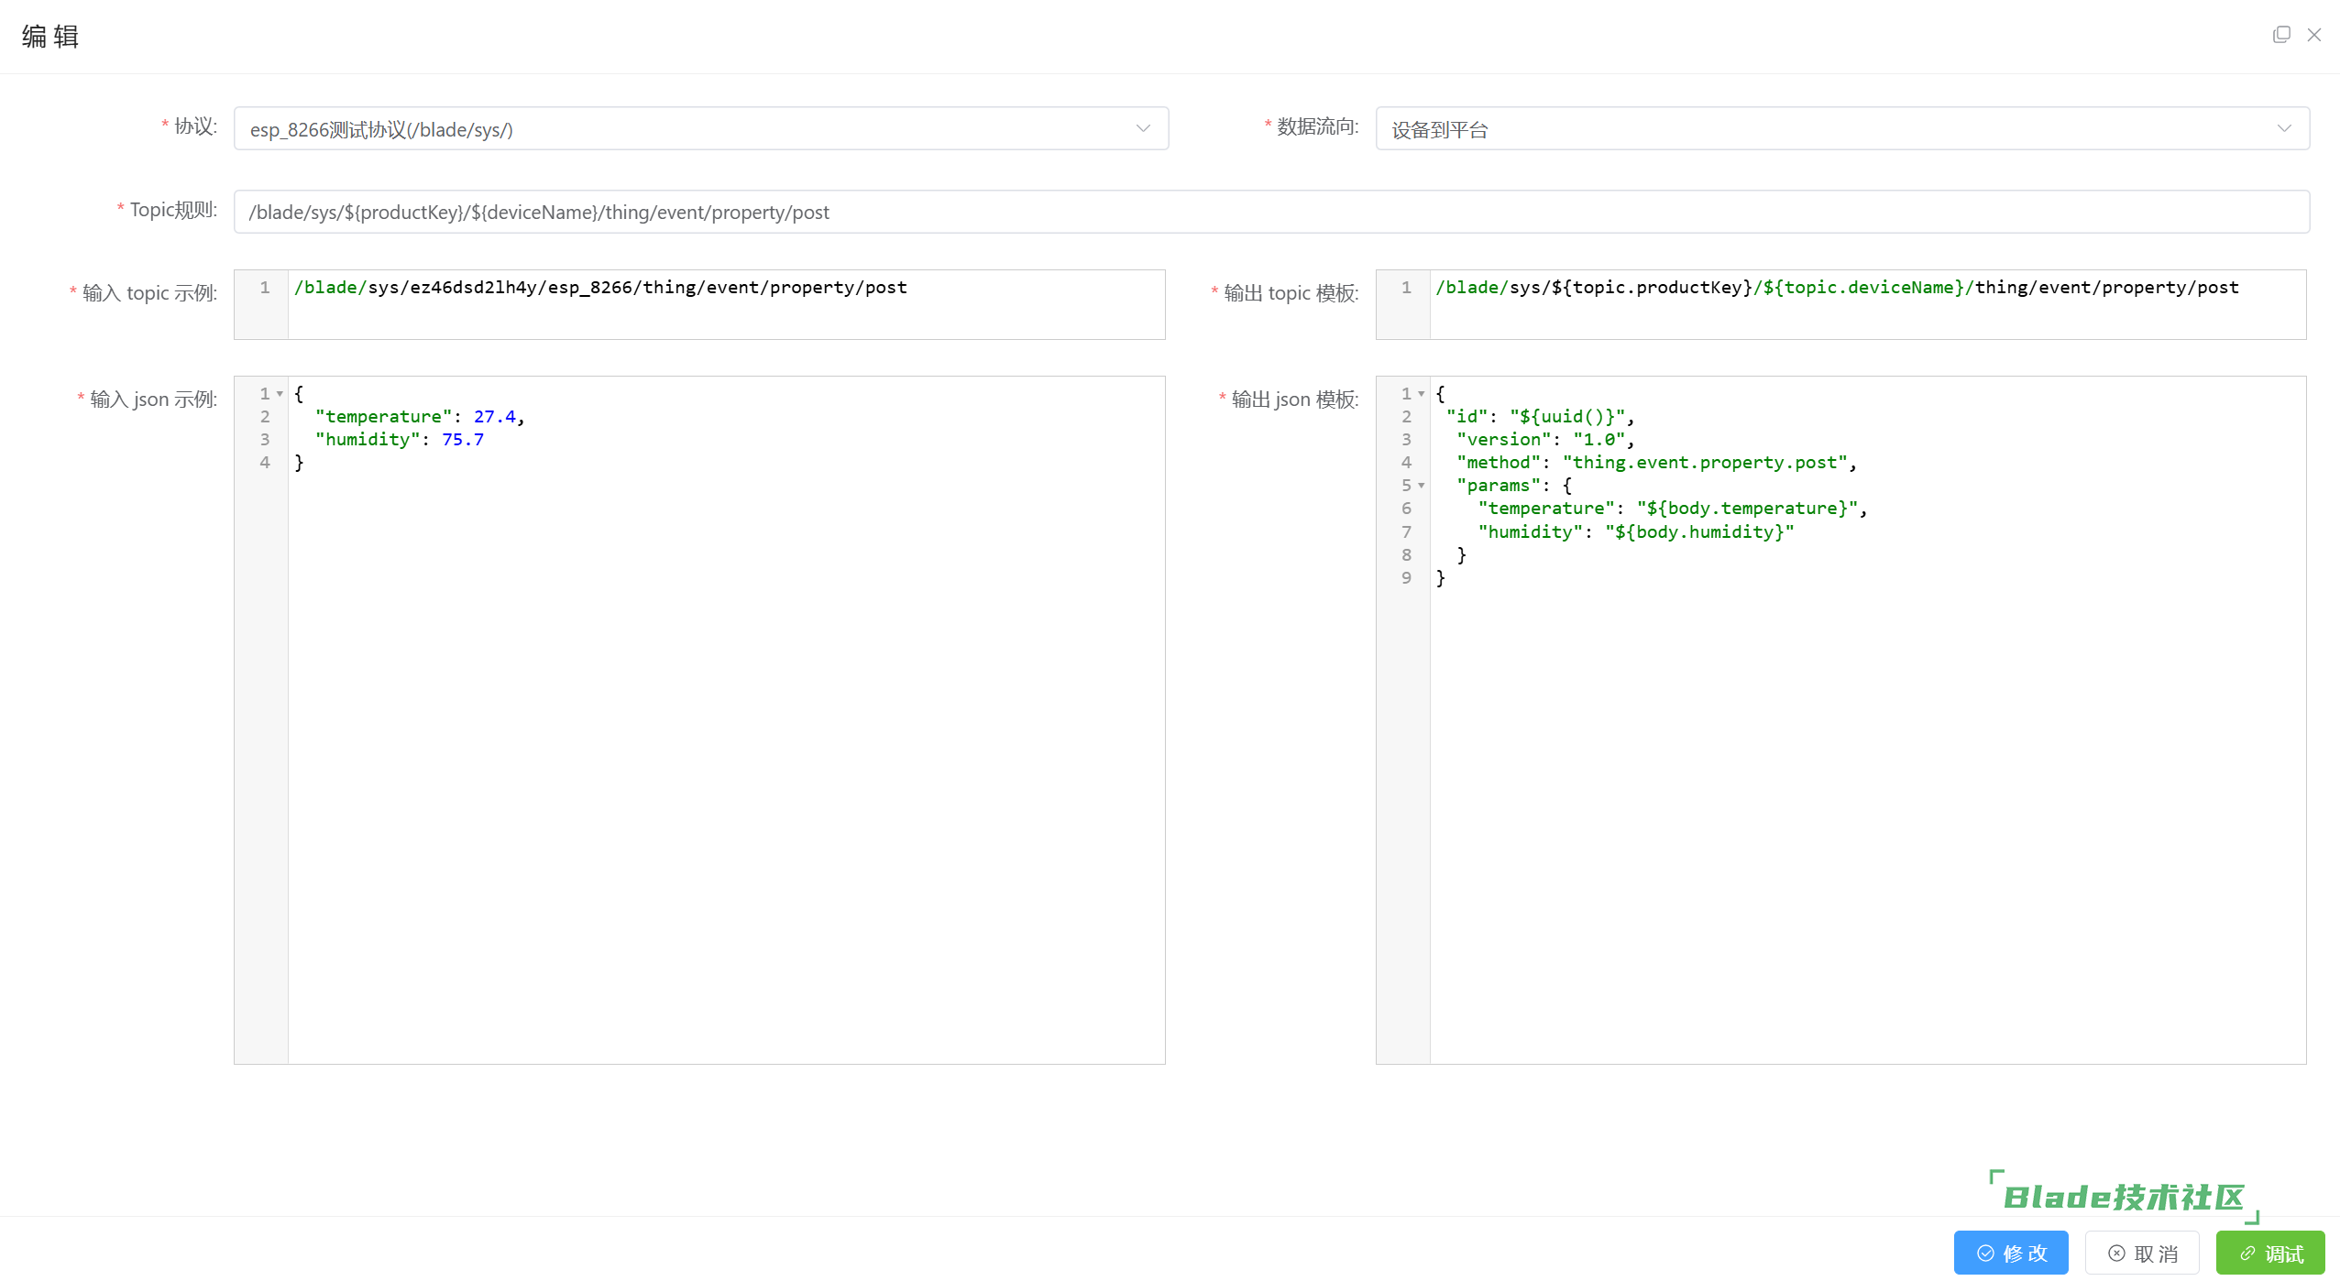The width and height of the screenshot is (2340, 1281).
Task: Click the ${body.temperature} template line
Action: (x=1673, y=509)
